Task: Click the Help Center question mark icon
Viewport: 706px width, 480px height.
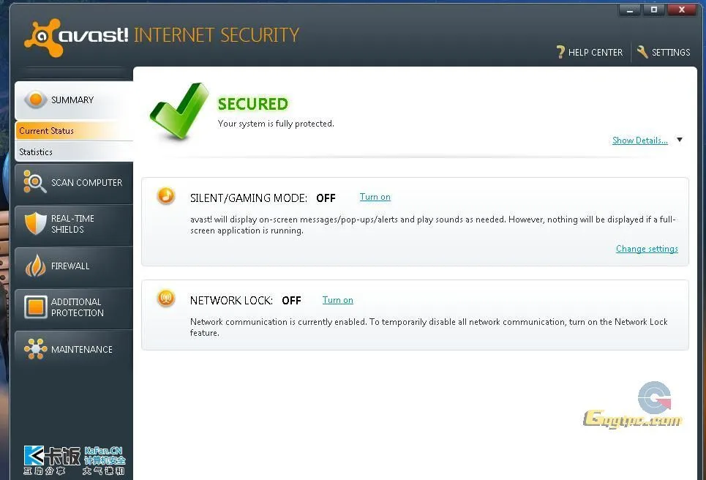Action: click(561, 52)
